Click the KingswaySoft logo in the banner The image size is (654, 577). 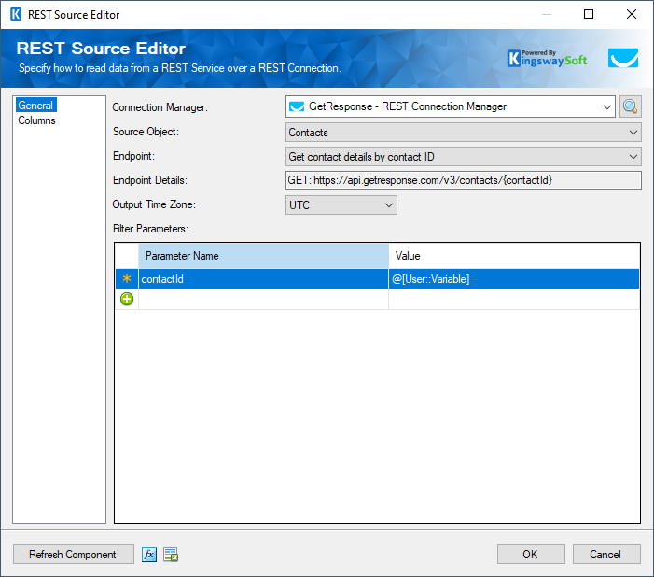547,59
